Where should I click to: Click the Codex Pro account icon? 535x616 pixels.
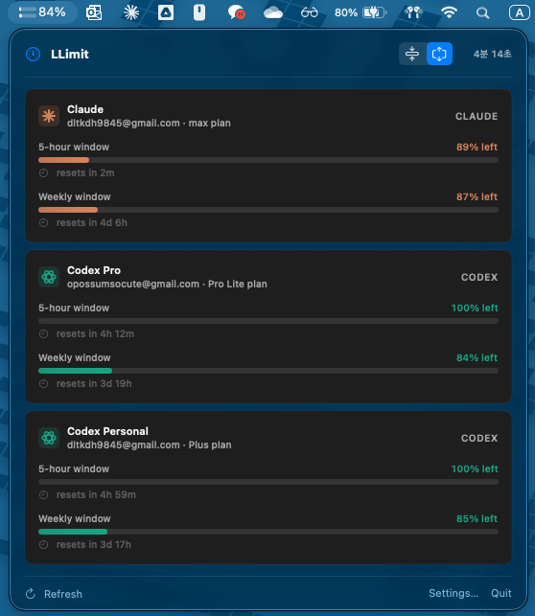tap(49, 277)
